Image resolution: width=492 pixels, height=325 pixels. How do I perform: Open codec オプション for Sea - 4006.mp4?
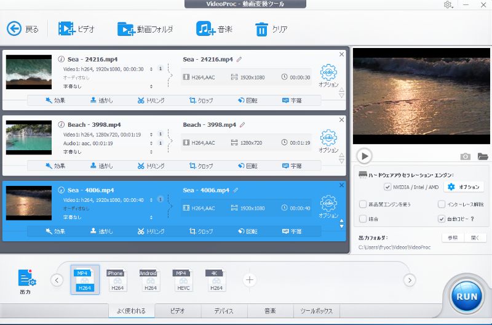click(x=328, y=207)
